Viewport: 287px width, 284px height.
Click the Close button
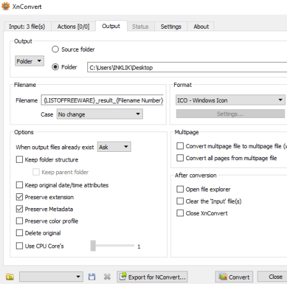click(x=273, y=276)
